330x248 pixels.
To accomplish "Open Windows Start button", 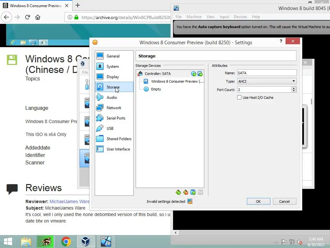I will 8,242.
